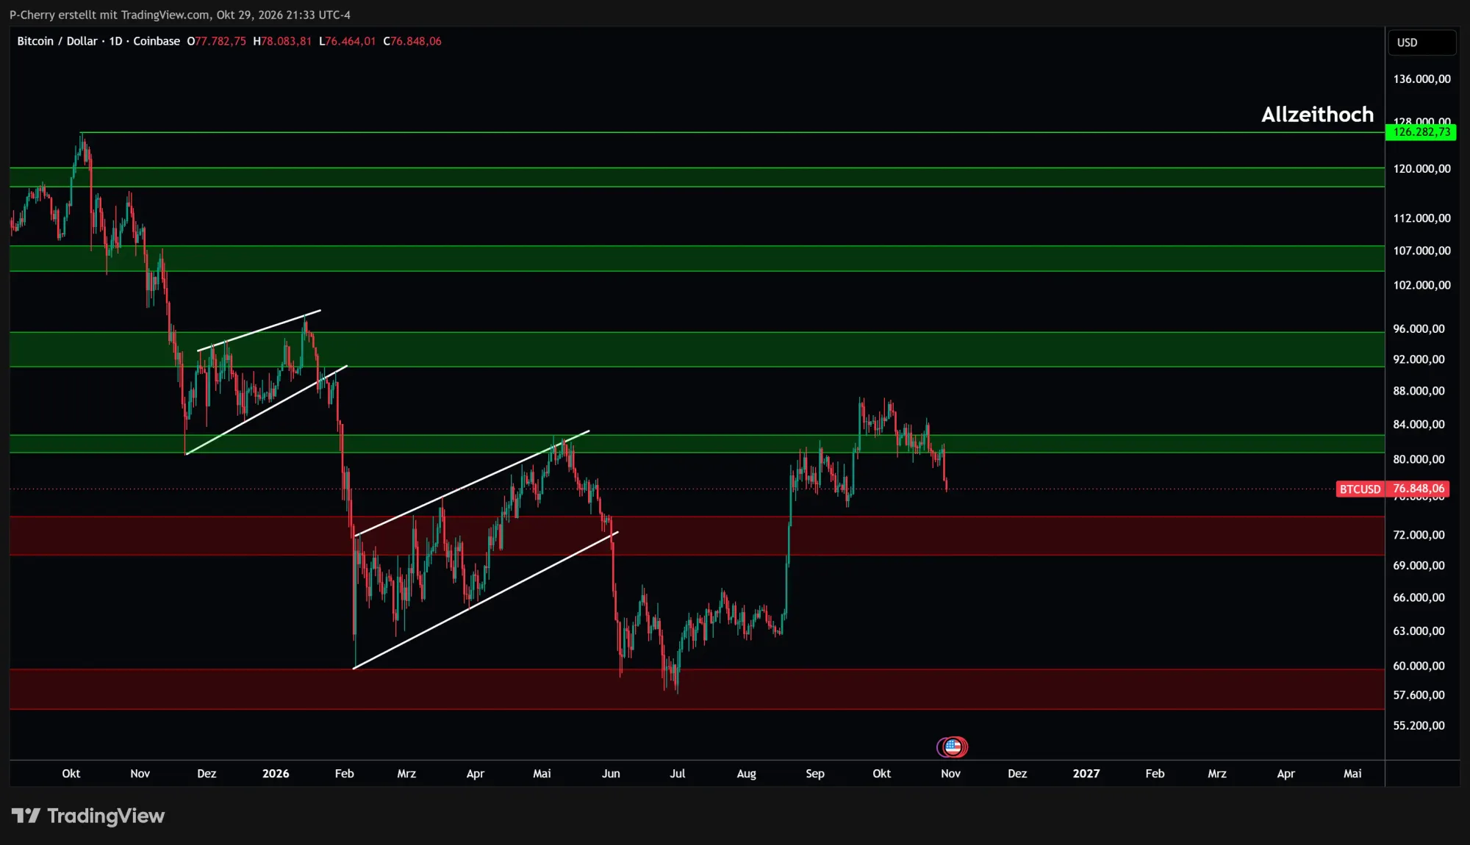1470x845 pixels.
Task: Open the USD currency selector
Action: pyautogui.click(x=1421, y=43)
